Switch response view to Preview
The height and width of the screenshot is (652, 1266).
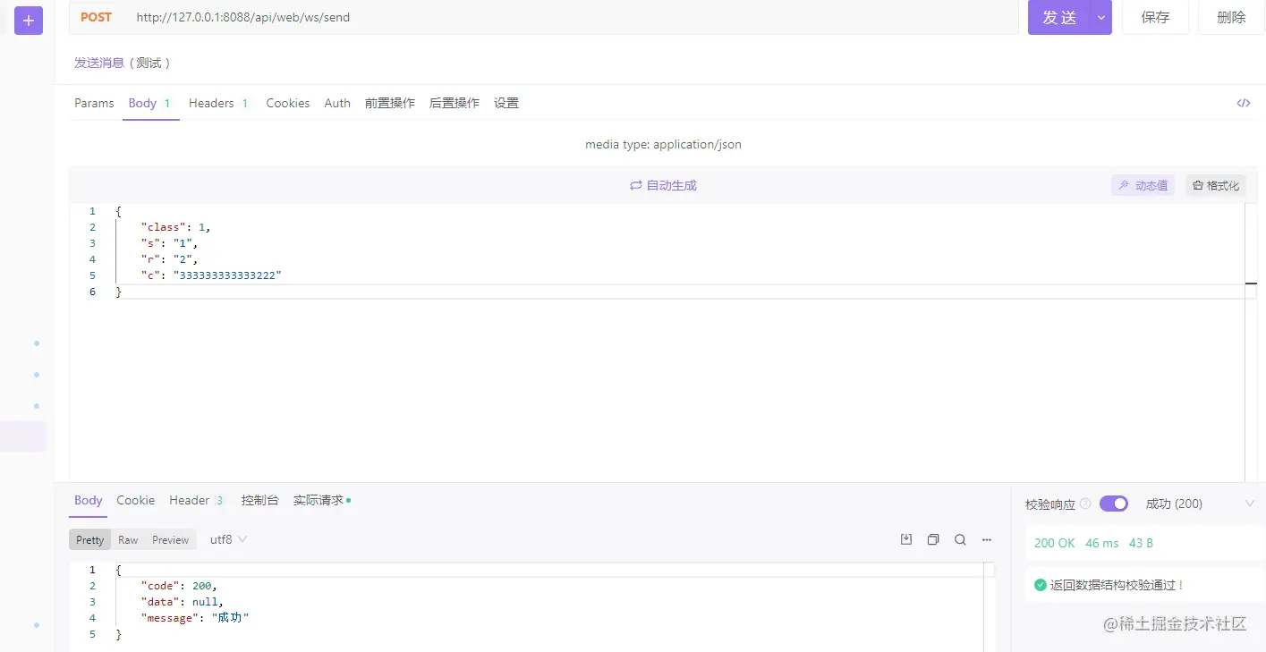(170, 539)
